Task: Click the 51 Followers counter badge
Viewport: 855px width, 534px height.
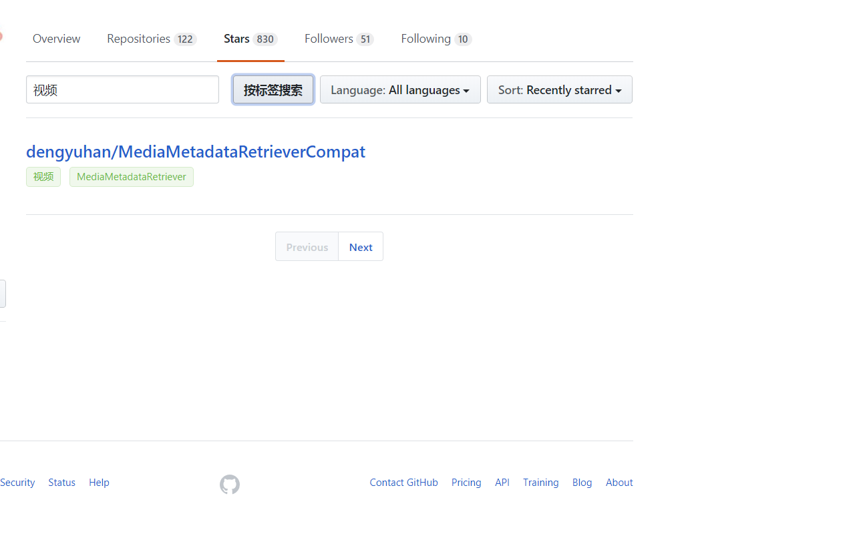Action: [365, 39]
